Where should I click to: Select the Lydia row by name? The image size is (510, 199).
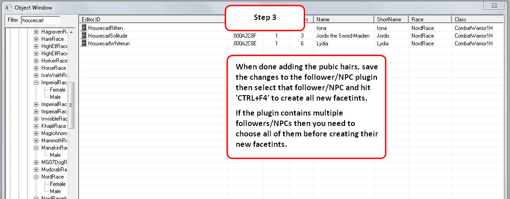322,43
